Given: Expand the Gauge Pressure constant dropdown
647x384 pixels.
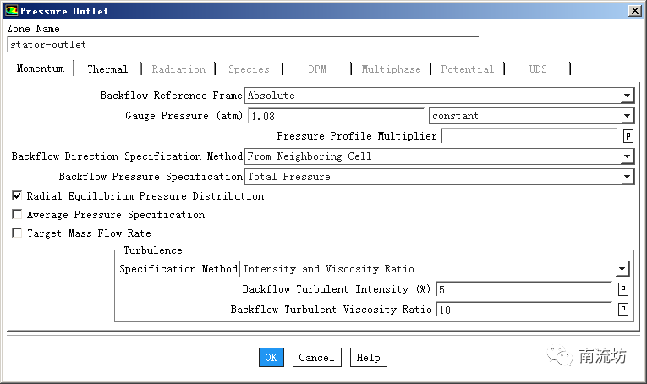Looking at the screenshot, I should coord(626,116).
